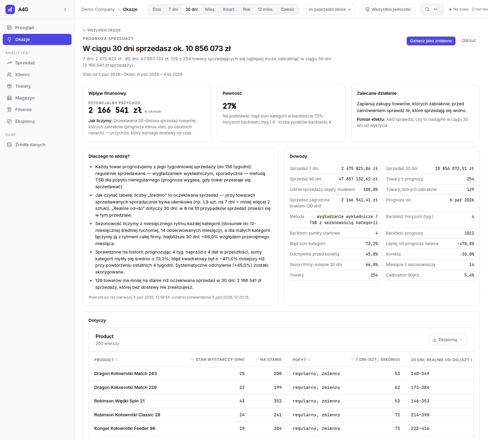The image size is (488, 440).
Task: Click the store icon in Wszystkie jednostki
Action: click(x=367, y=9)
